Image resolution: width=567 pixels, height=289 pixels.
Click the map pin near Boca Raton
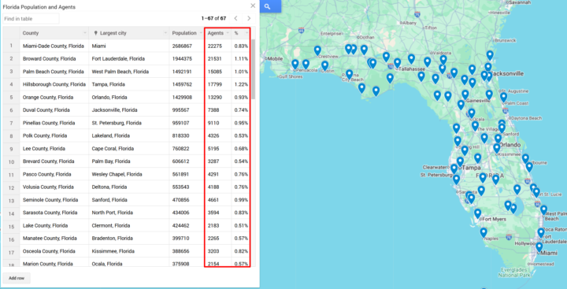(x=541, y=232)
